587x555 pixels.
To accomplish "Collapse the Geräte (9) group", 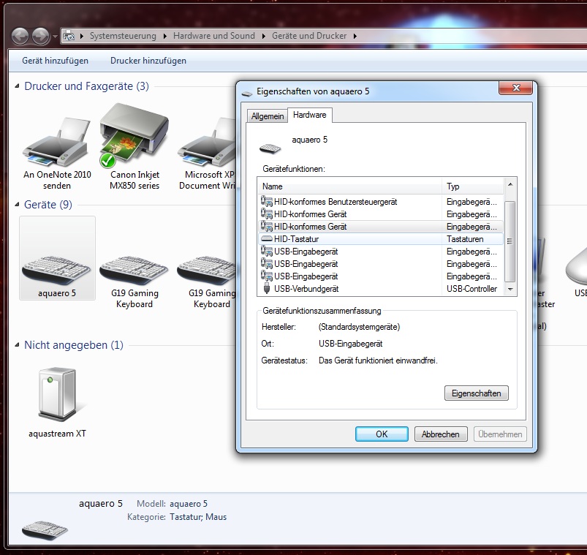I will click(18, 205).
